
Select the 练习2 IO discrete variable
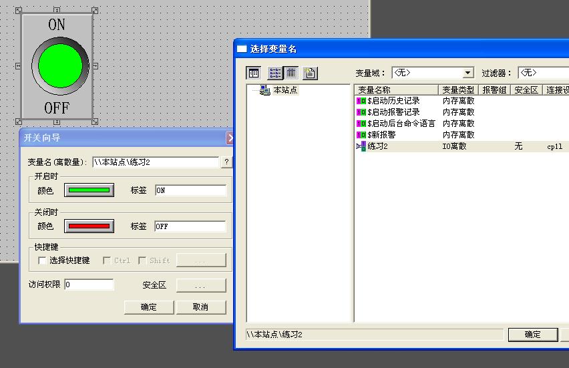click(377, 146)
